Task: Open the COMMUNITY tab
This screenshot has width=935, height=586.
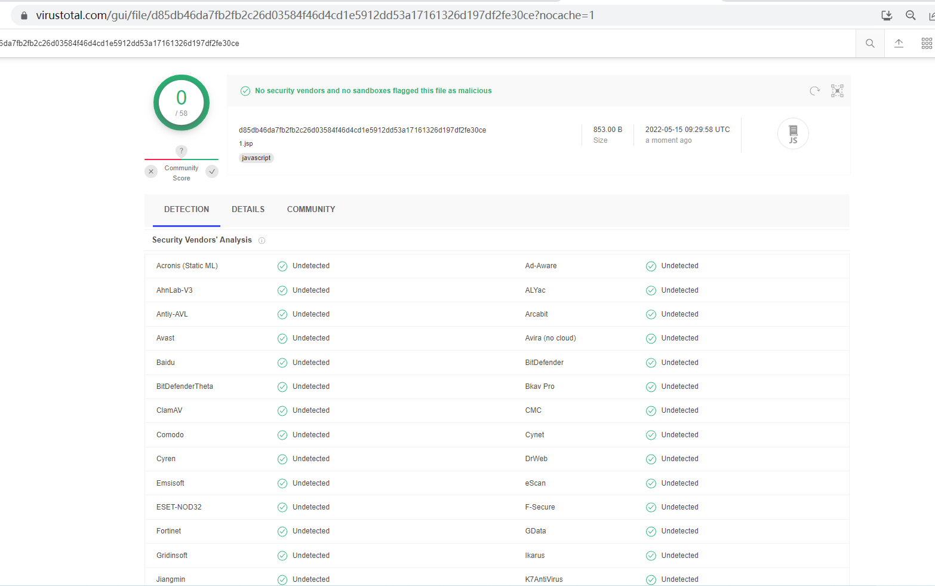Action: point(311,210)
